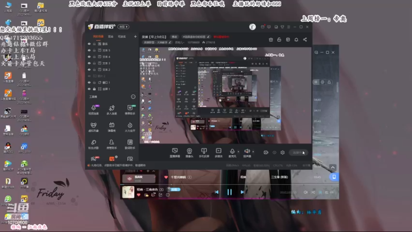Collapse the music player playlist chevron
The height and width of the screenshot is (232, 412).
pyautogui.click(x=153, y=171)
